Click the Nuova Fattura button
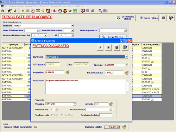The width and height of the screenshot is (176, 132). [x=149, y=18]
